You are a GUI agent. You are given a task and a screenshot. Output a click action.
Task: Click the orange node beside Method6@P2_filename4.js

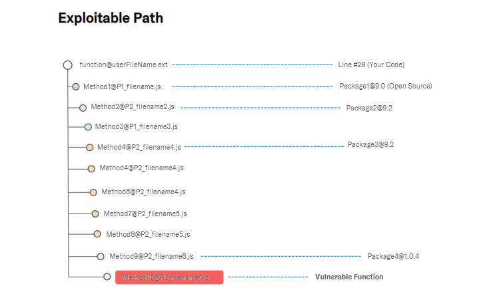point(93,192)
